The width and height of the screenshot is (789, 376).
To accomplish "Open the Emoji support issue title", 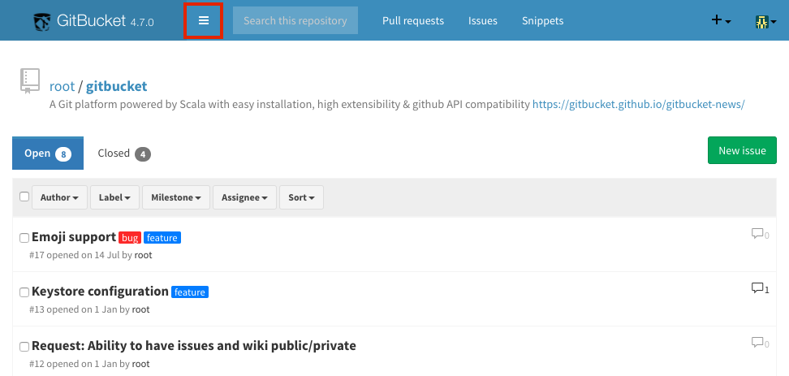I will coord(74,237).
